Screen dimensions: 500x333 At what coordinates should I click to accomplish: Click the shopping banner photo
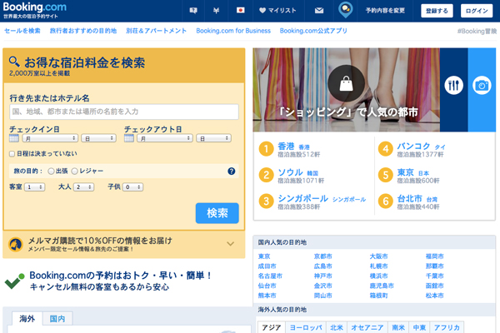click(347, 90)
